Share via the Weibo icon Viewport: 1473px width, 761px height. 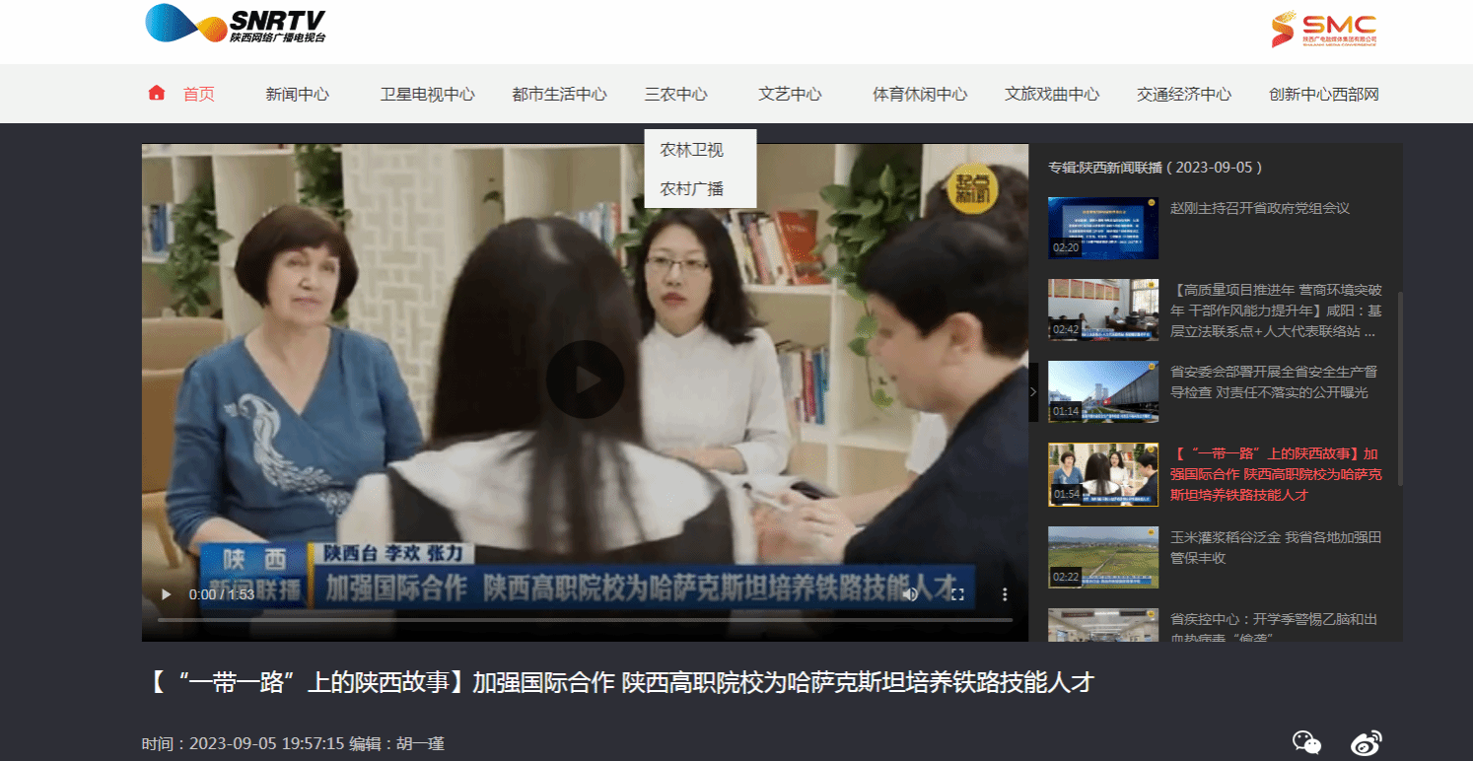[x=1366, y=742]
